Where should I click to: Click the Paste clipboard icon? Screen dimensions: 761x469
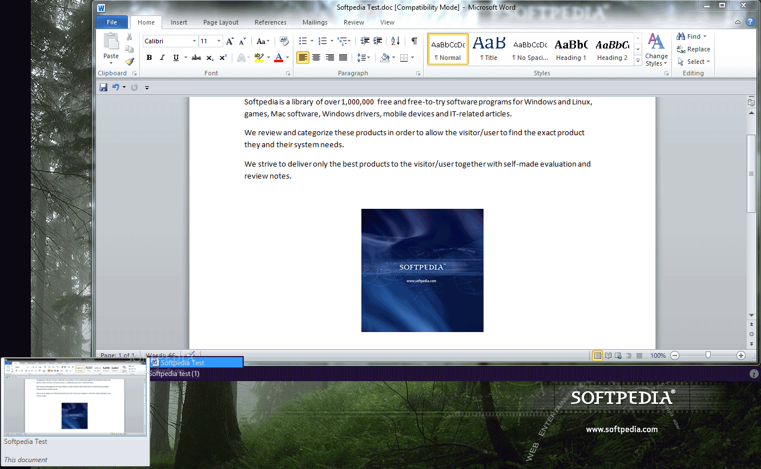(x=111, y=42)
